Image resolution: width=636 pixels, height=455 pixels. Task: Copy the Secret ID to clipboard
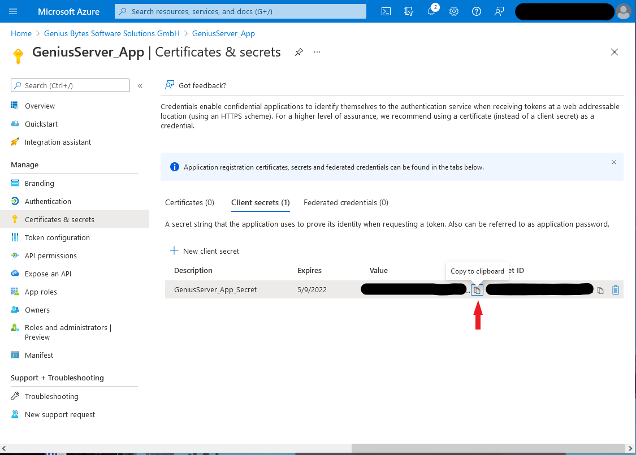tap(600, 290)
